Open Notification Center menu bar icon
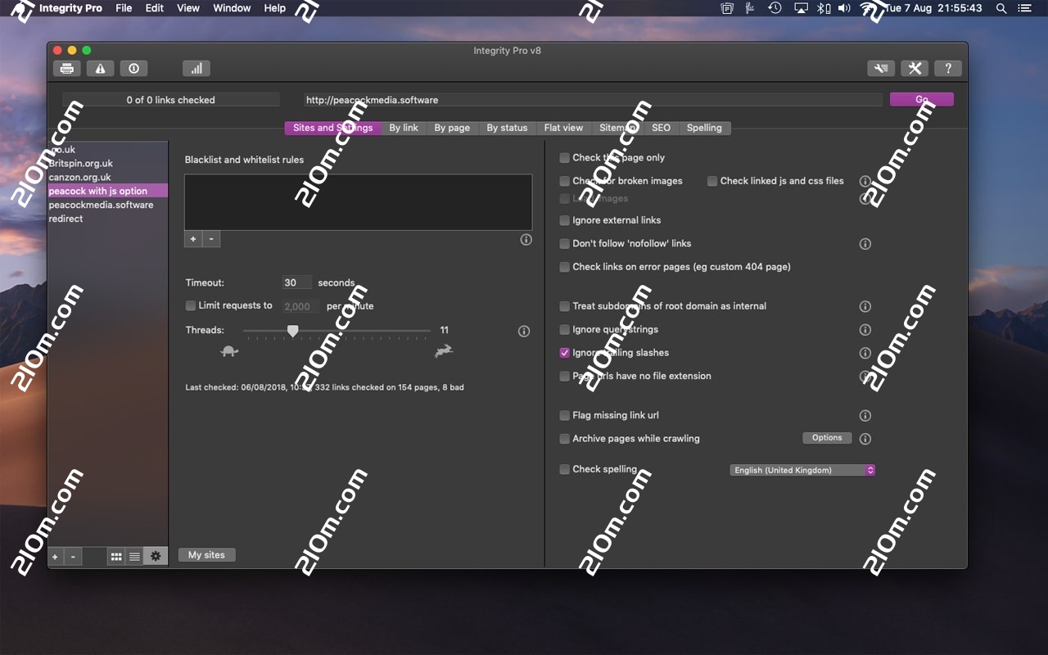The width and height of the screenshot is (1048, 655). pyautogui.click(x=1025, y=8)
